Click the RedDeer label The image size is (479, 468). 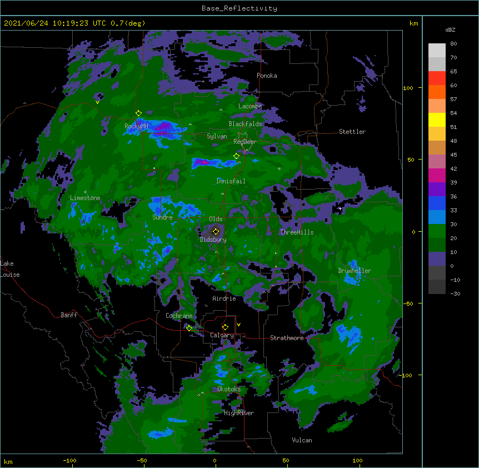tap(245, 142)
